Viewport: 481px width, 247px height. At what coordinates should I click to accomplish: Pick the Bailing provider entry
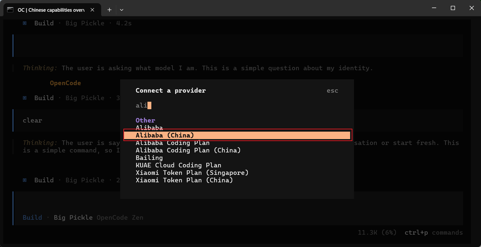tap(149, 158)
